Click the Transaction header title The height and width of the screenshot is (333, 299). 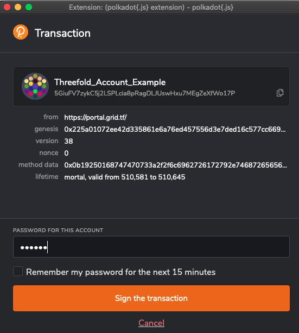click(63, 33)
